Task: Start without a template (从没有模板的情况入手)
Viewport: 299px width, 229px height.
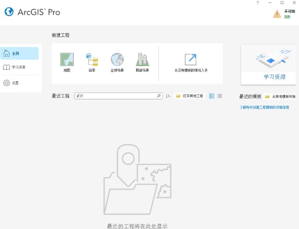Action: click(x=191, y=62)
